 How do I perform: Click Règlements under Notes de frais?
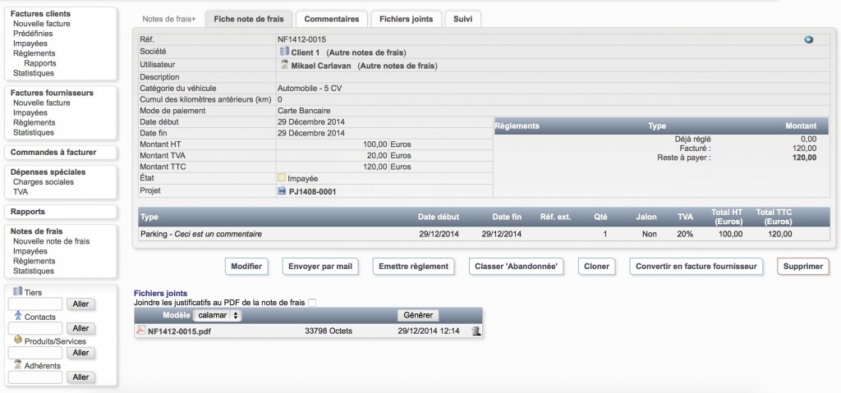coord(34,261)
